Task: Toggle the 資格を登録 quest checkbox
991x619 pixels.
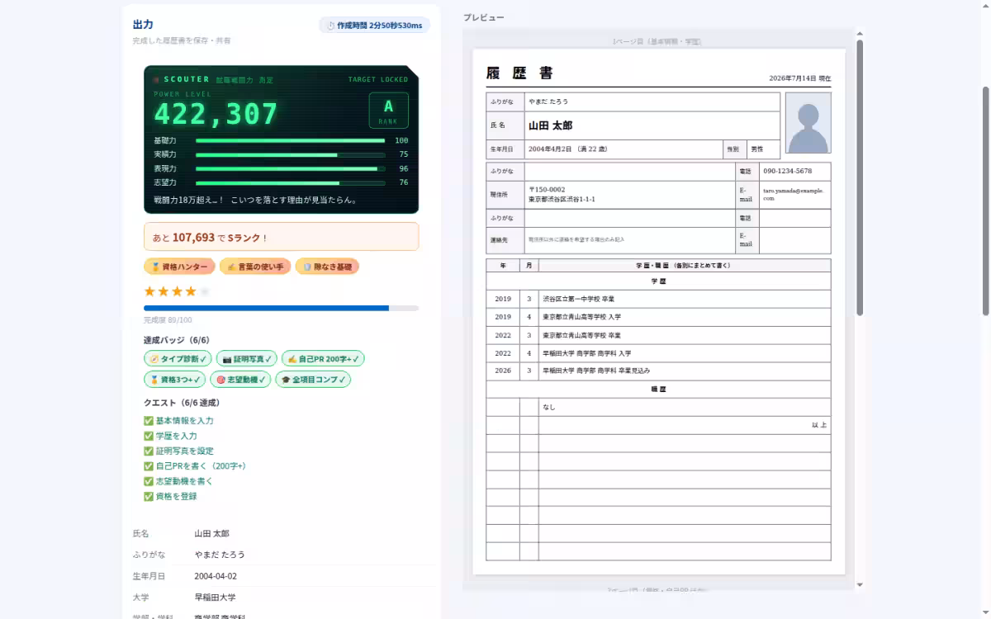Action: pyautogui.click(x=149, y=497)
